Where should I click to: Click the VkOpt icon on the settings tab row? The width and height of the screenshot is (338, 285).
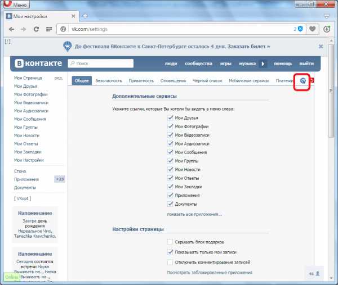click(303, 81)
